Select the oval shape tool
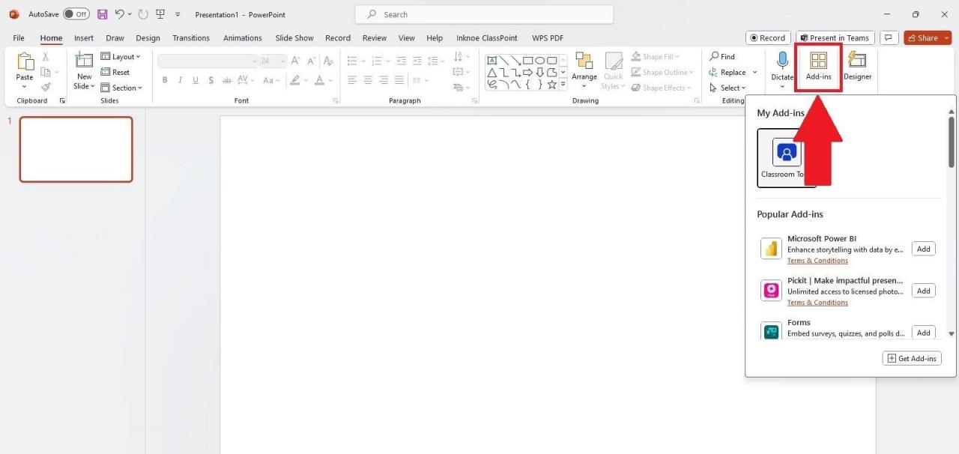This screenshot has height=454, width=959. point(541,60)
